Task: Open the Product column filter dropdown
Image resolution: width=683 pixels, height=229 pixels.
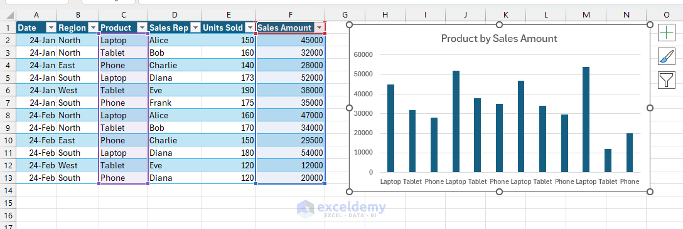Action: pos(142,28)
